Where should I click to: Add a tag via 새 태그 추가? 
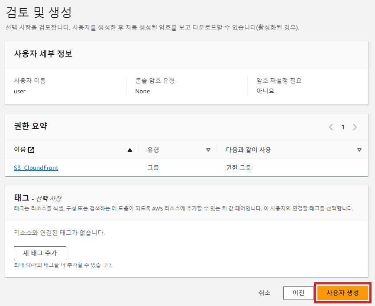click(x=40, y=253)
